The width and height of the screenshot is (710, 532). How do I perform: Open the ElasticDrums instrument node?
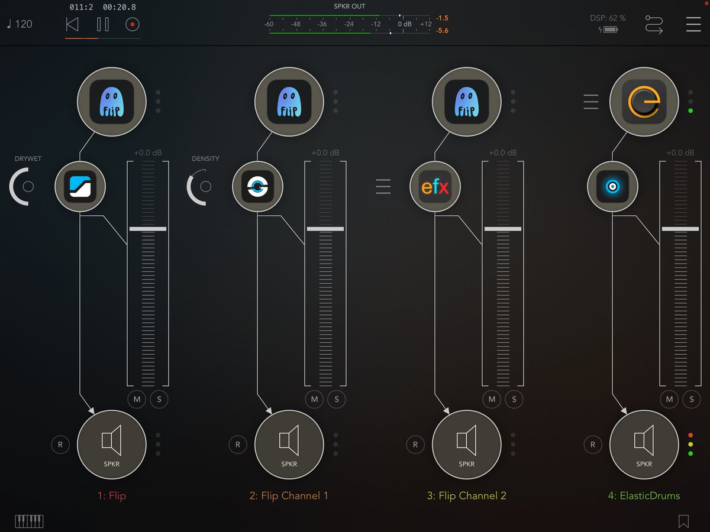(644, 102)
